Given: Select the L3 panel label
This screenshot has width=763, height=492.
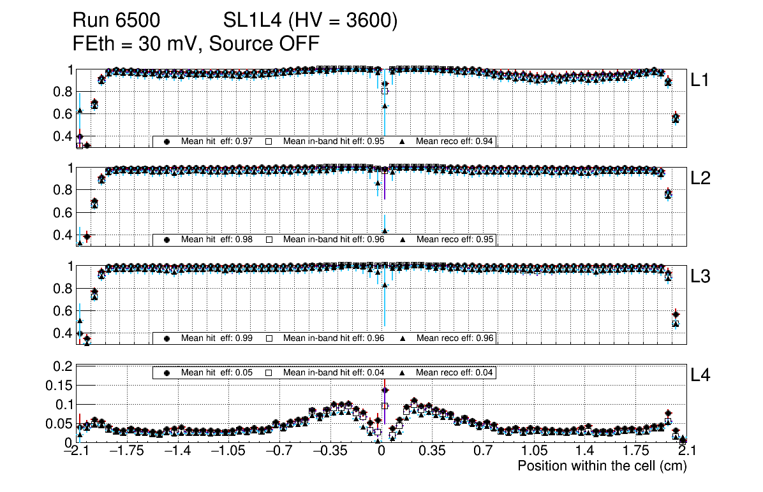Looking at the screenshot, I should point(700,277).
